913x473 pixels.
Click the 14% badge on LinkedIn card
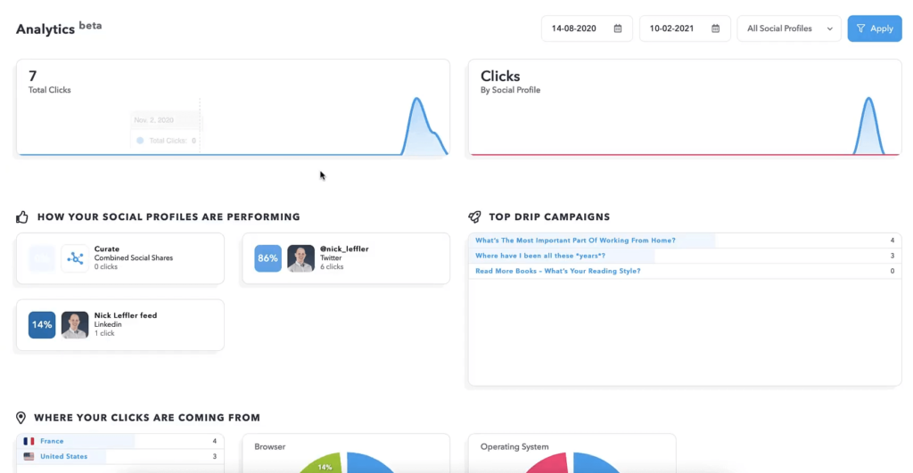[42, 324]
